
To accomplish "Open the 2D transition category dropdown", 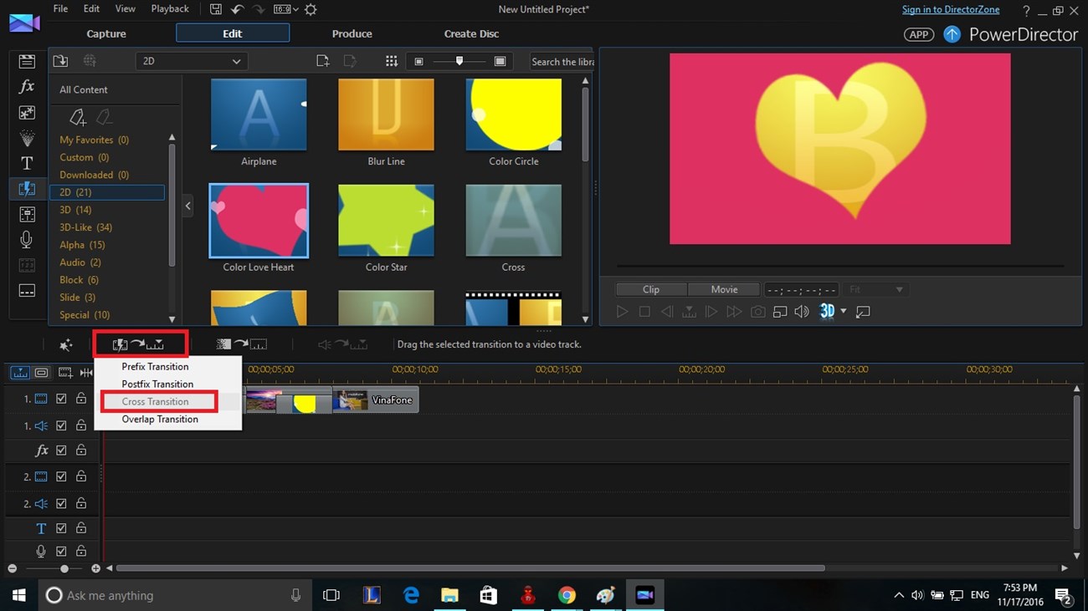I will point(191,61).
